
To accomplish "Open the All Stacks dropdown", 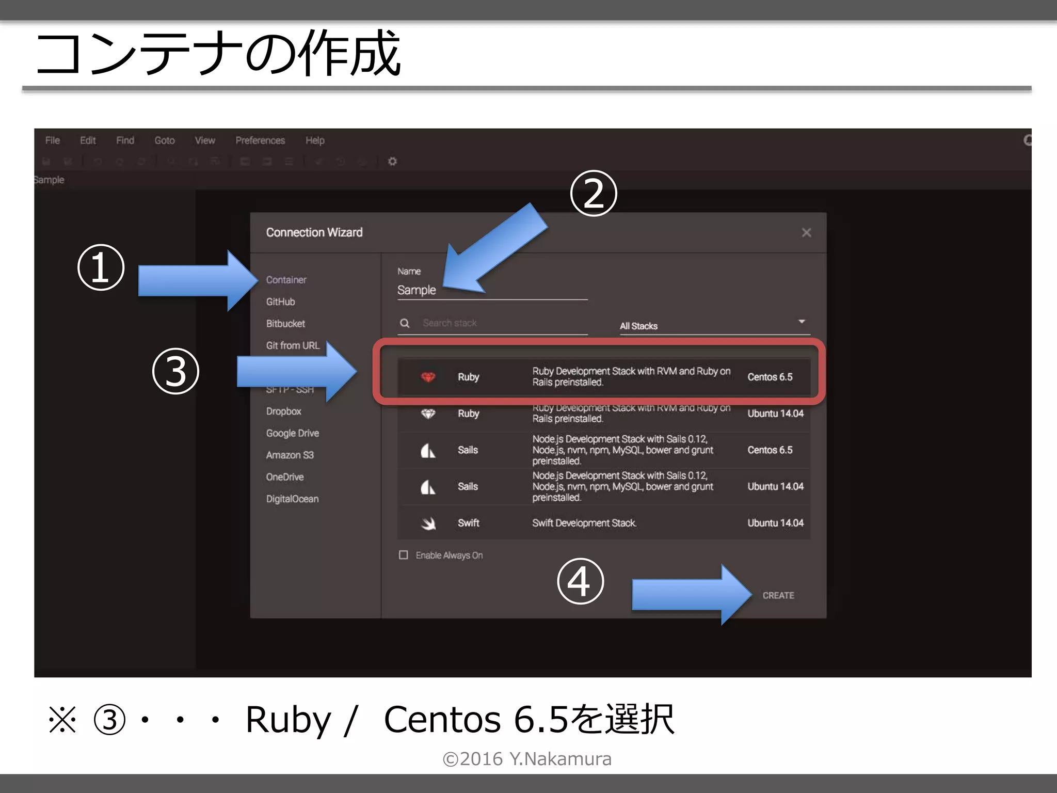I will coord(714,326).
